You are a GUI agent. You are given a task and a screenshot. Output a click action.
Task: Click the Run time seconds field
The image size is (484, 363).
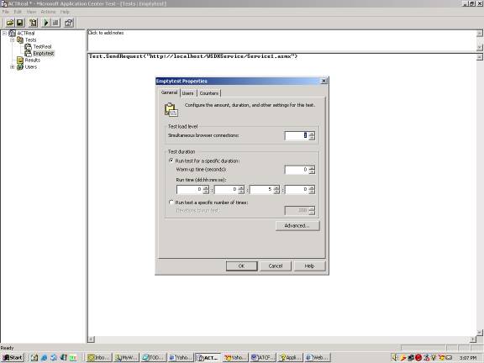[x=297, y=189]
